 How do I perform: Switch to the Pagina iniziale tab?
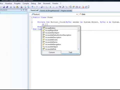coord(66,11)
